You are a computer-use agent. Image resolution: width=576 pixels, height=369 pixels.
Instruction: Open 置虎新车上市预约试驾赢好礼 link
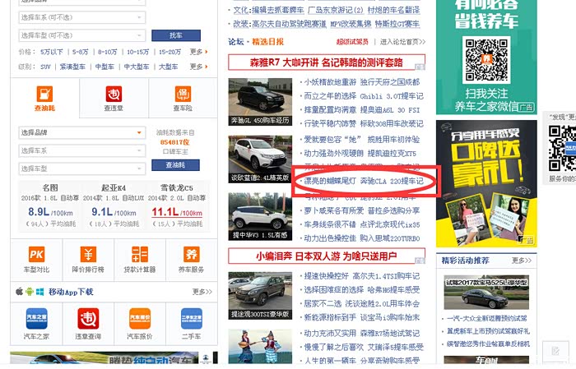(x=488, y=331)
